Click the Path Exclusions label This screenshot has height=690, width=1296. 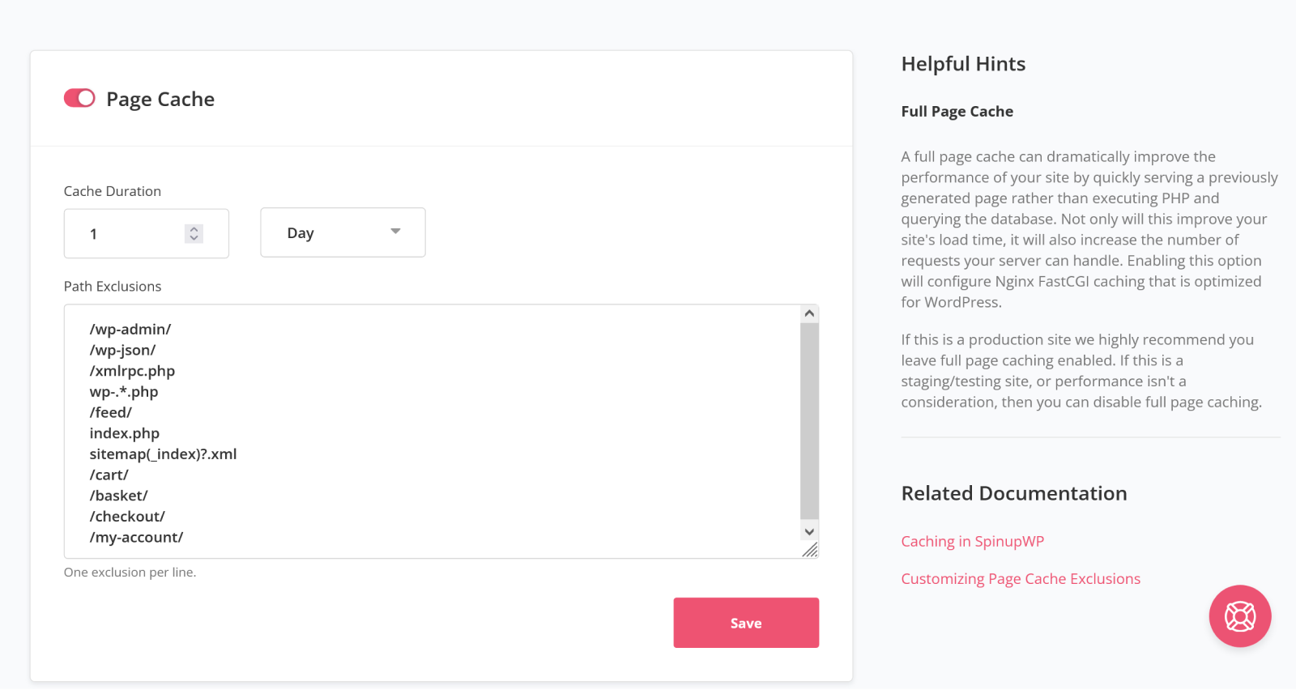tap(113, 286)
